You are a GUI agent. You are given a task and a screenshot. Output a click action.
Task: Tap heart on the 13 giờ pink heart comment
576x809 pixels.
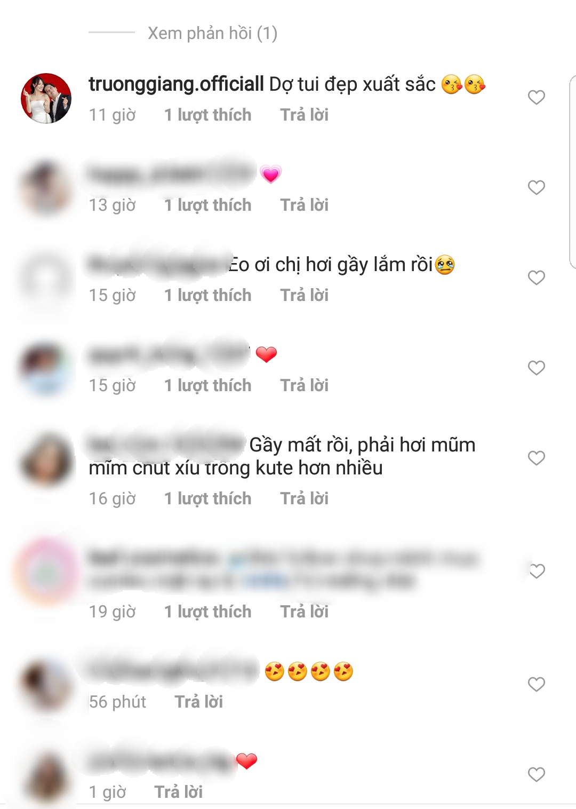click(536, 187)
